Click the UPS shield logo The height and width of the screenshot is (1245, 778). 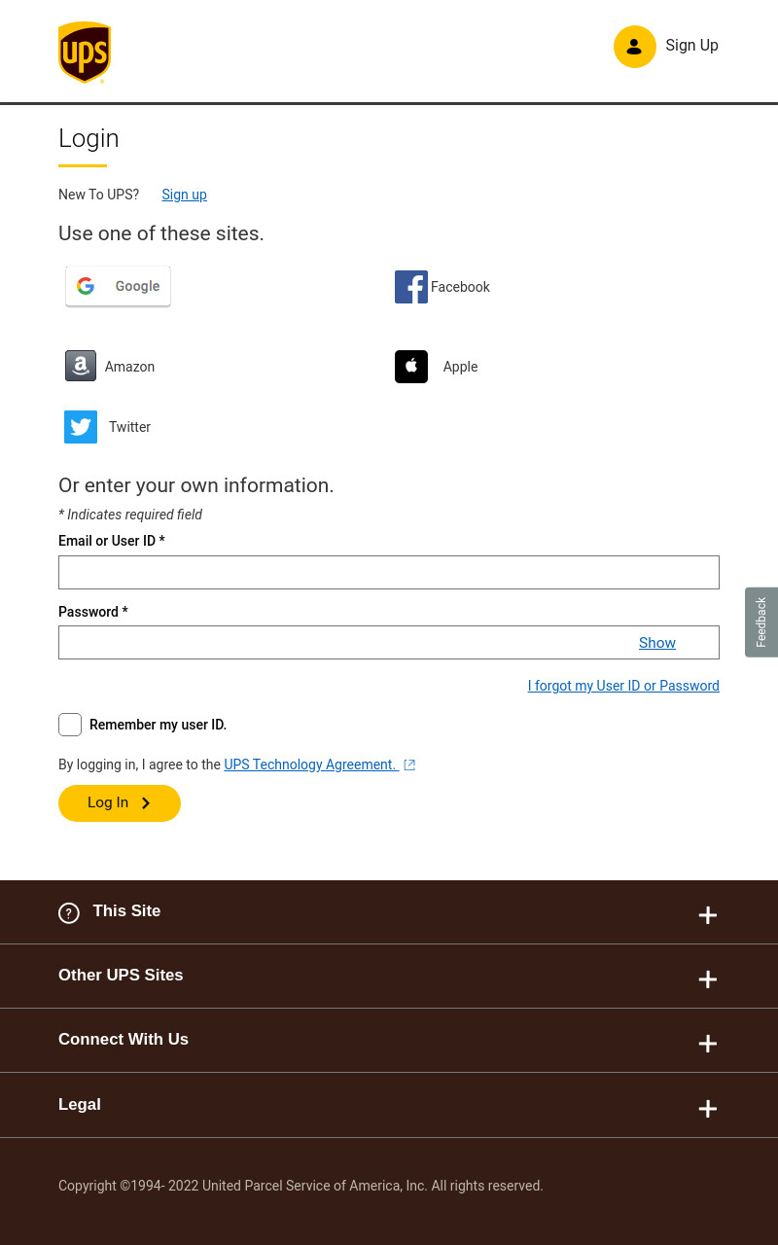point(85,53)
